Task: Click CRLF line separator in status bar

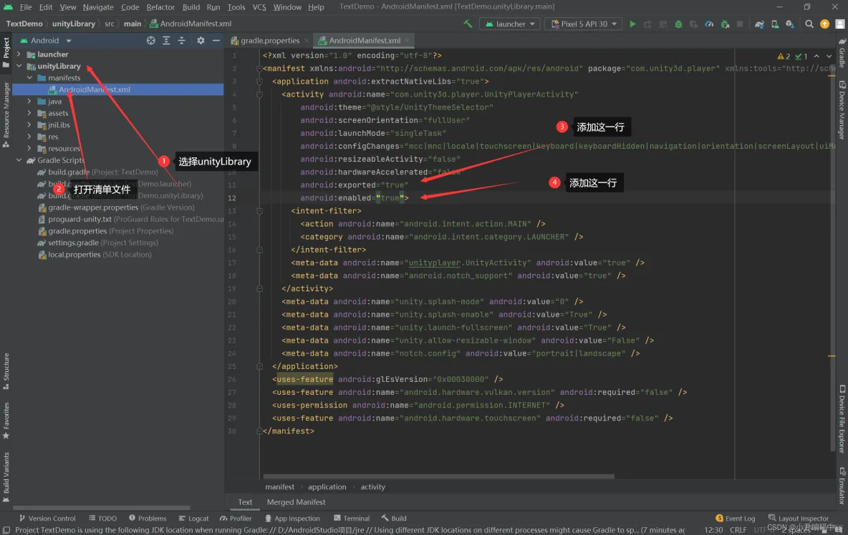Action: coord(738,530)
